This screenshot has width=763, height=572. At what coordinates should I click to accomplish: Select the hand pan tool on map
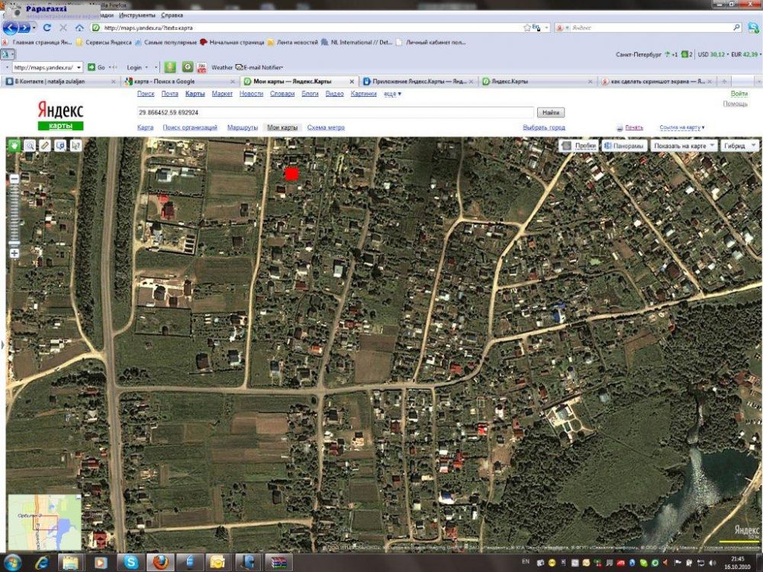click(x=14, y=145)
